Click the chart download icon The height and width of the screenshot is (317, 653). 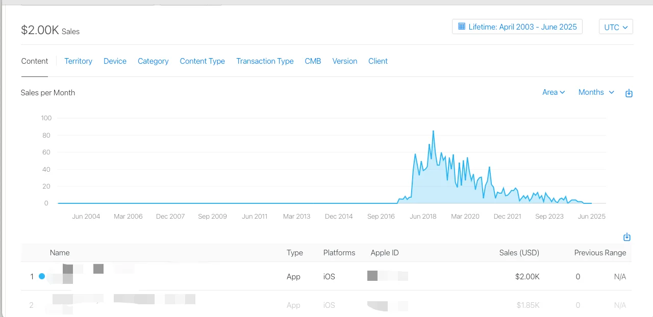(x=629, y=93)
